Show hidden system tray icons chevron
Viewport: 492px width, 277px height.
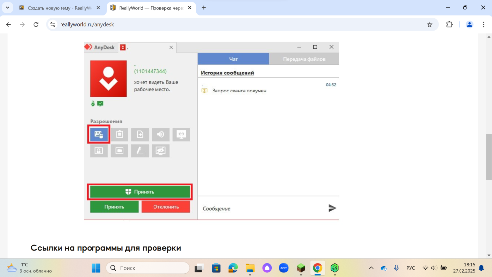(371, 268)
